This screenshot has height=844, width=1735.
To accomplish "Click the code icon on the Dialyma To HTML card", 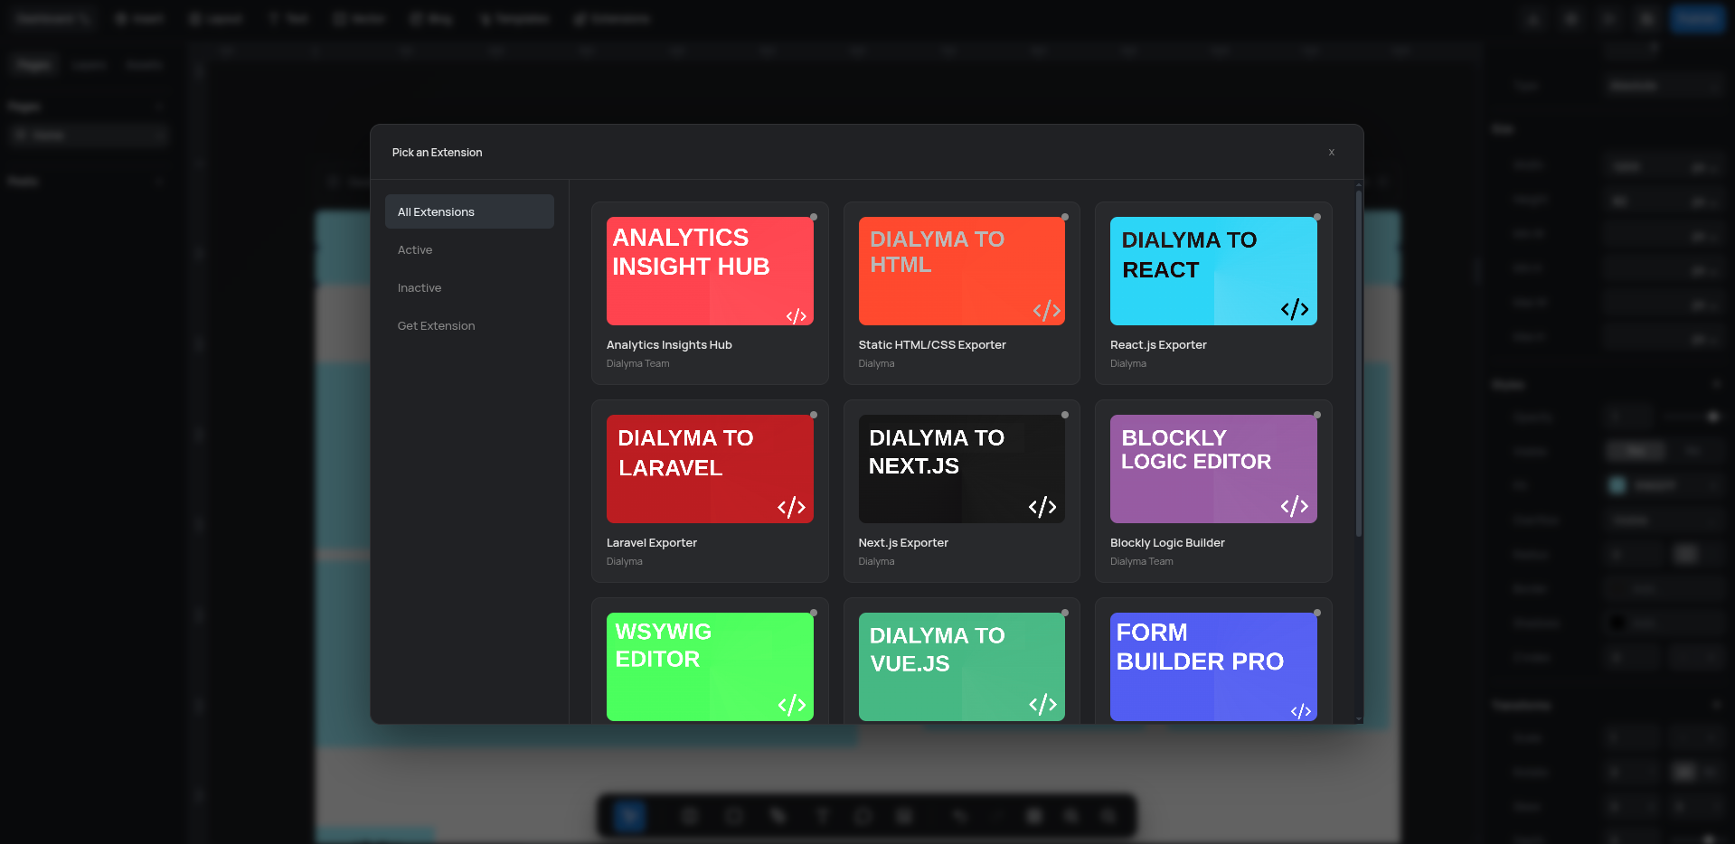I will (x=1047, y=310).
